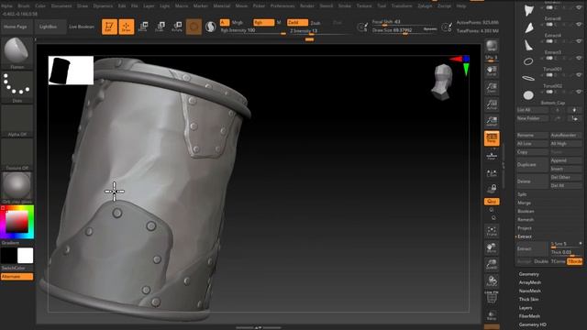Select the Scale transform tool

point(160,27)
